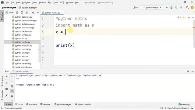
Task: Close the python maths.py editor tab
Action: click(x=62, y=13)
